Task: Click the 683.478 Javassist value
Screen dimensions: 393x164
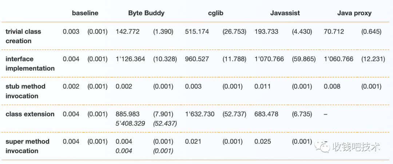Action: [266, 114]
